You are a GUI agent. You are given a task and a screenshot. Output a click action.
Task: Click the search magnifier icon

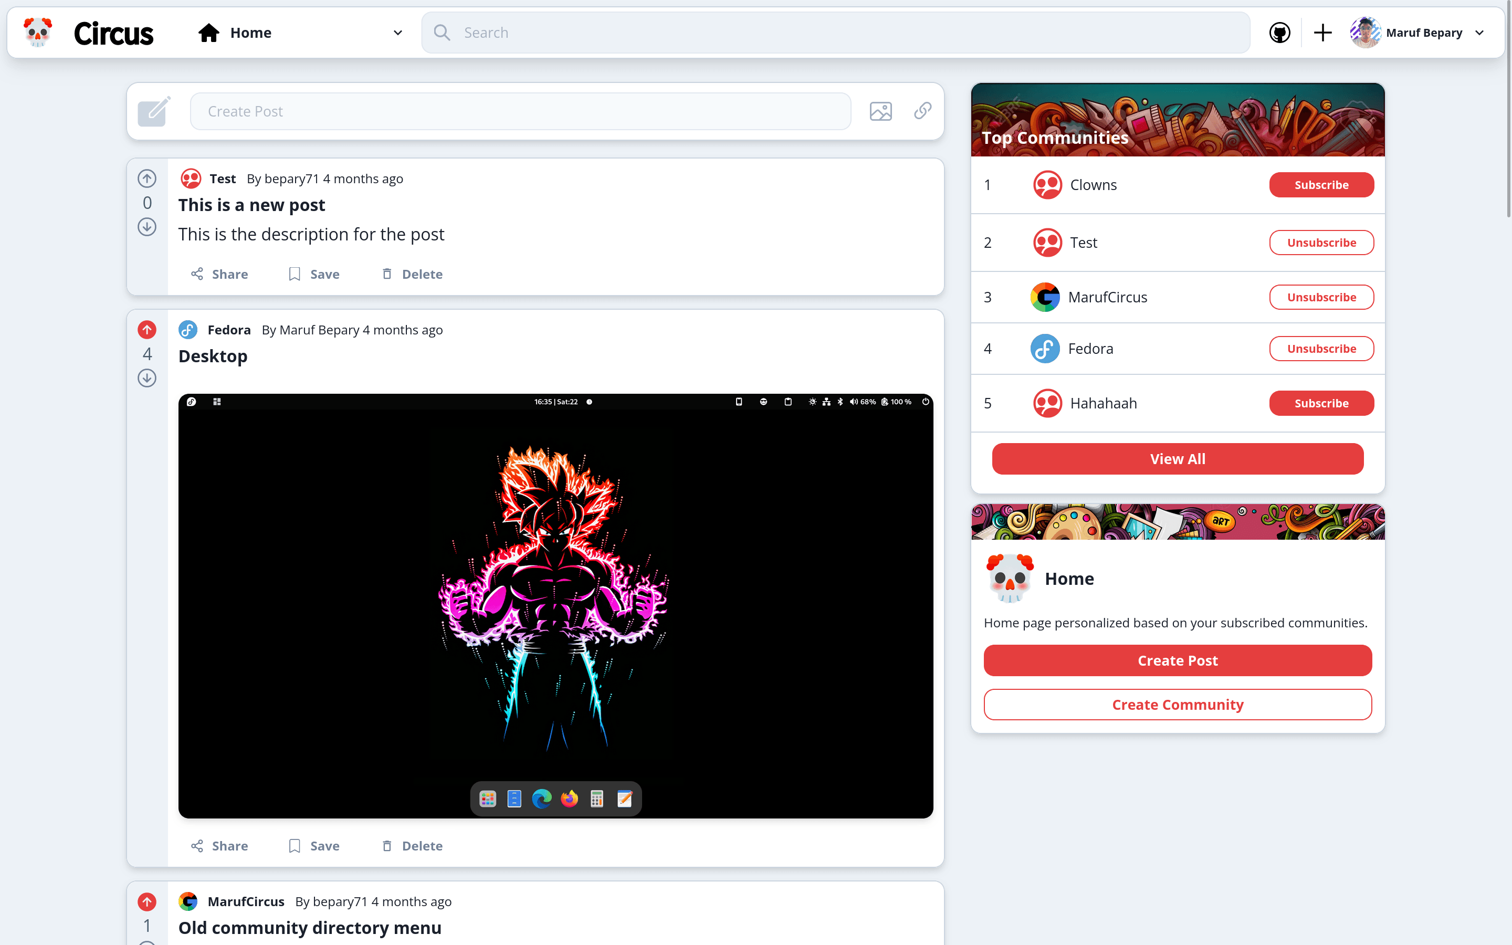442,33
